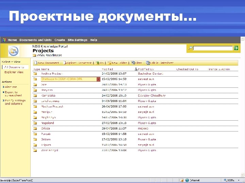Click the search box in the header
The height and width of the screenshot is (183, 245).
click(213, 48)
